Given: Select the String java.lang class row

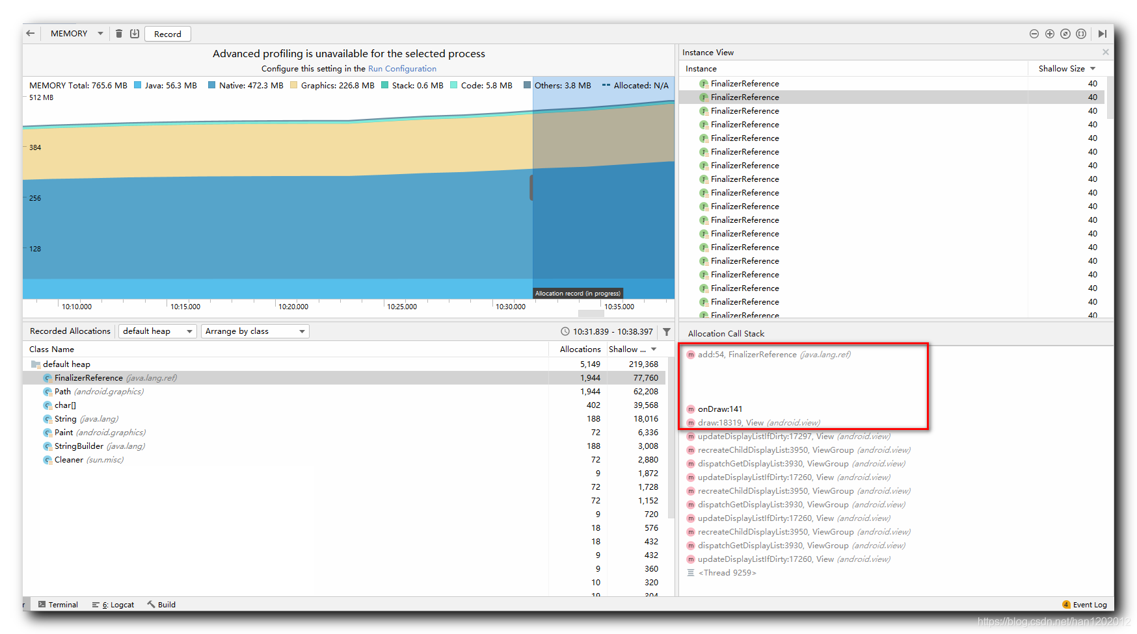Looking at the screenshot, I should 345,418.
